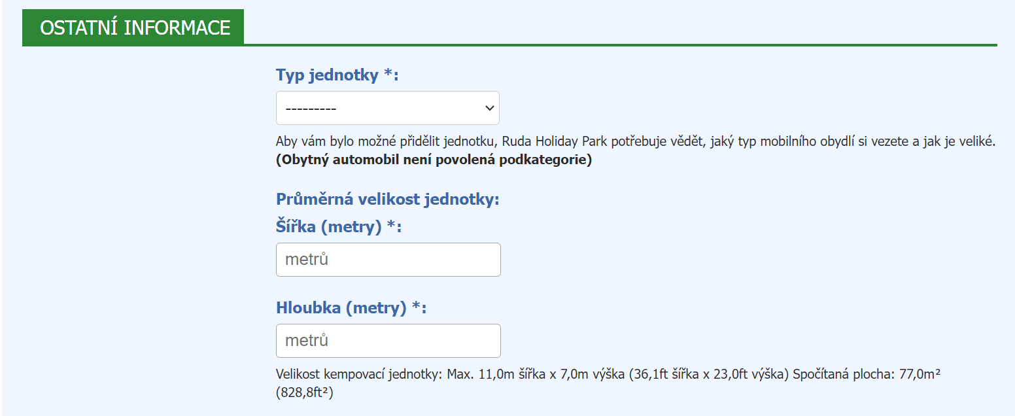
Task: Click the "Typ jednotky *:" label
Action: coord(337,75)
